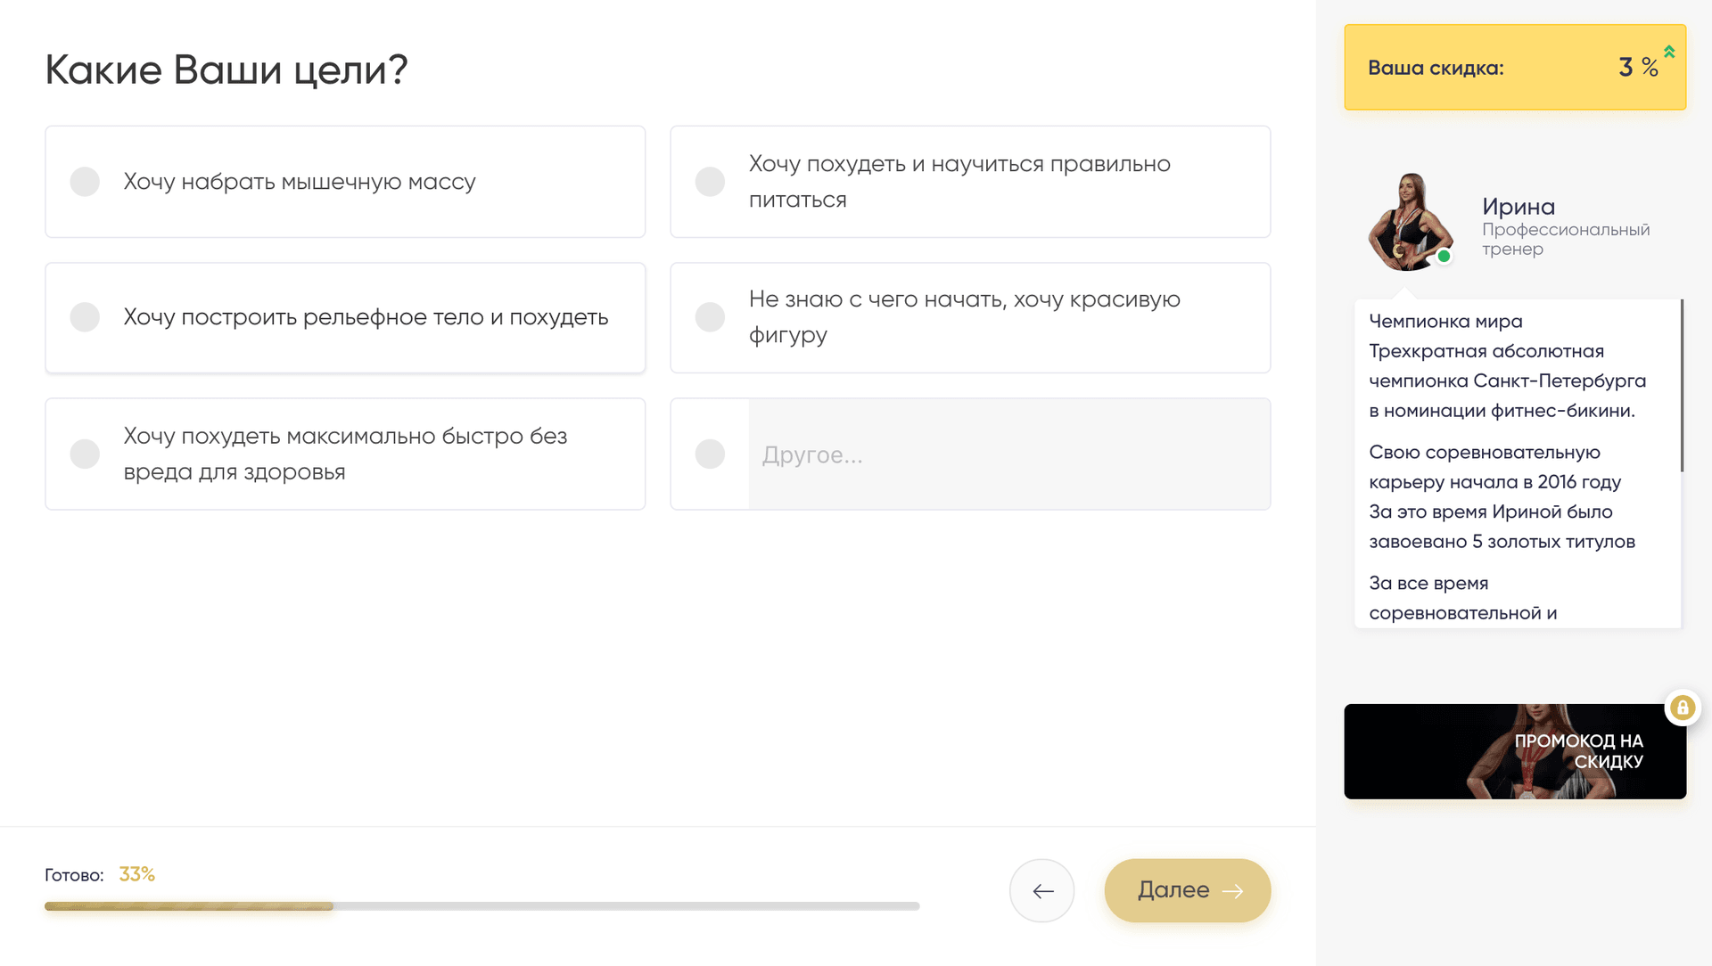Choose 'Хочу построить рельефное тело и похудеть'
1712x966 pixels.
coord(85,317)
